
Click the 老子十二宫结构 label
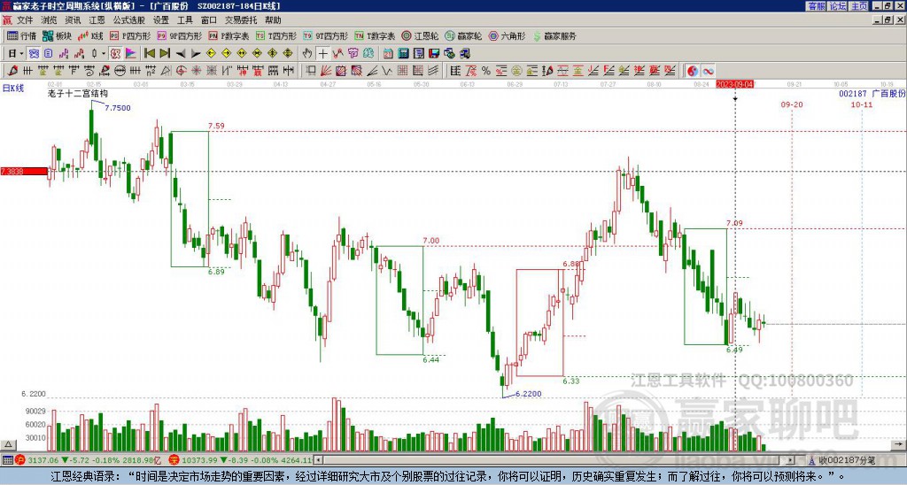click(x=78, y=94)
